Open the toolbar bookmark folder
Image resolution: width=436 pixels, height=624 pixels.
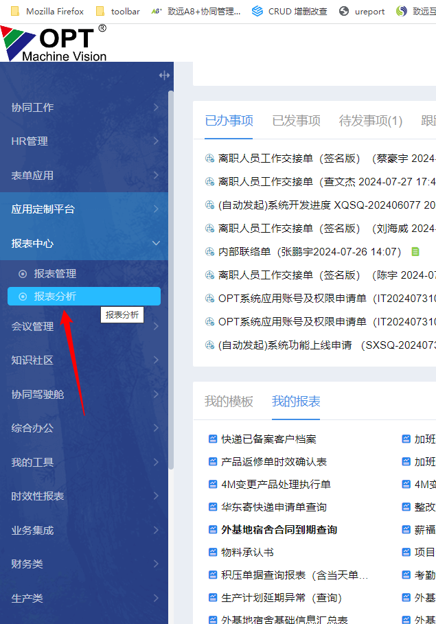(118, 11)
